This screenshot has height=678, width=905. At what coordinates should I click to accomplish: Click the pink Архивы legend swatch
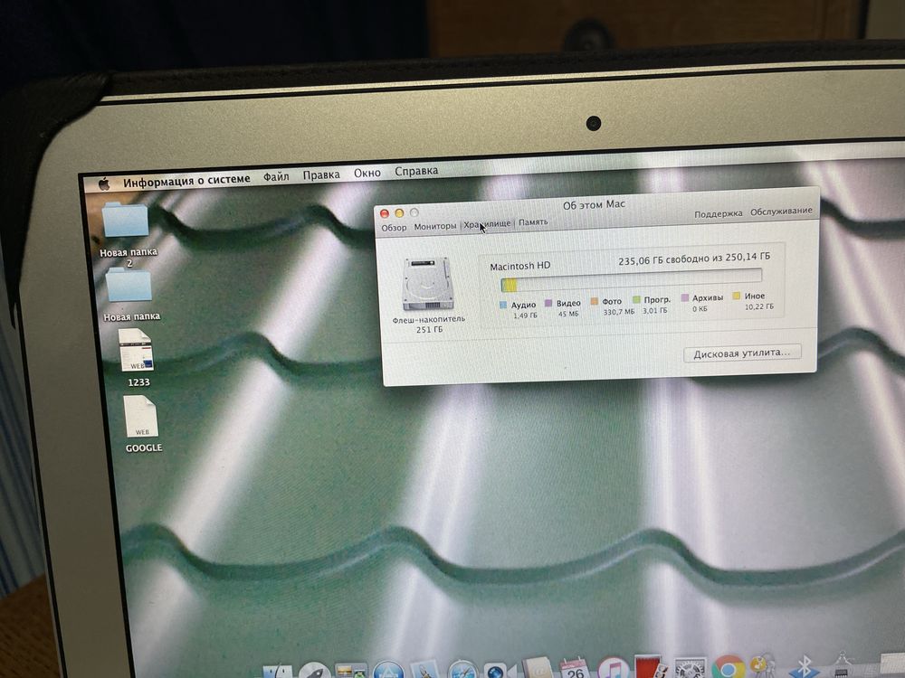click(x=684, y=298)
